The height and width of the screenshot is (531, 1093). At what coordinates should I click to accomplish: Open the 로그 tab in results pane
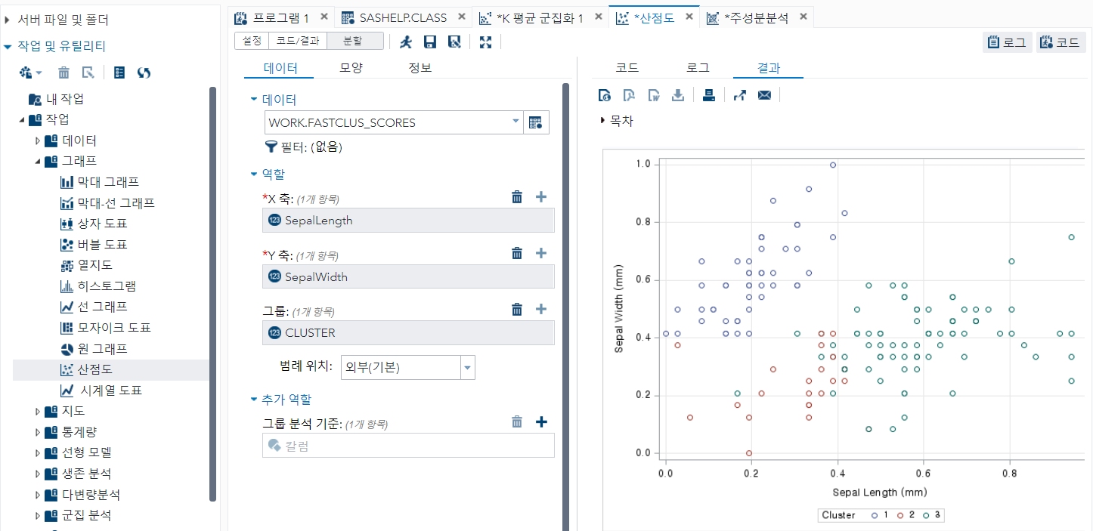pyautogui.click(x=697, y=67)
